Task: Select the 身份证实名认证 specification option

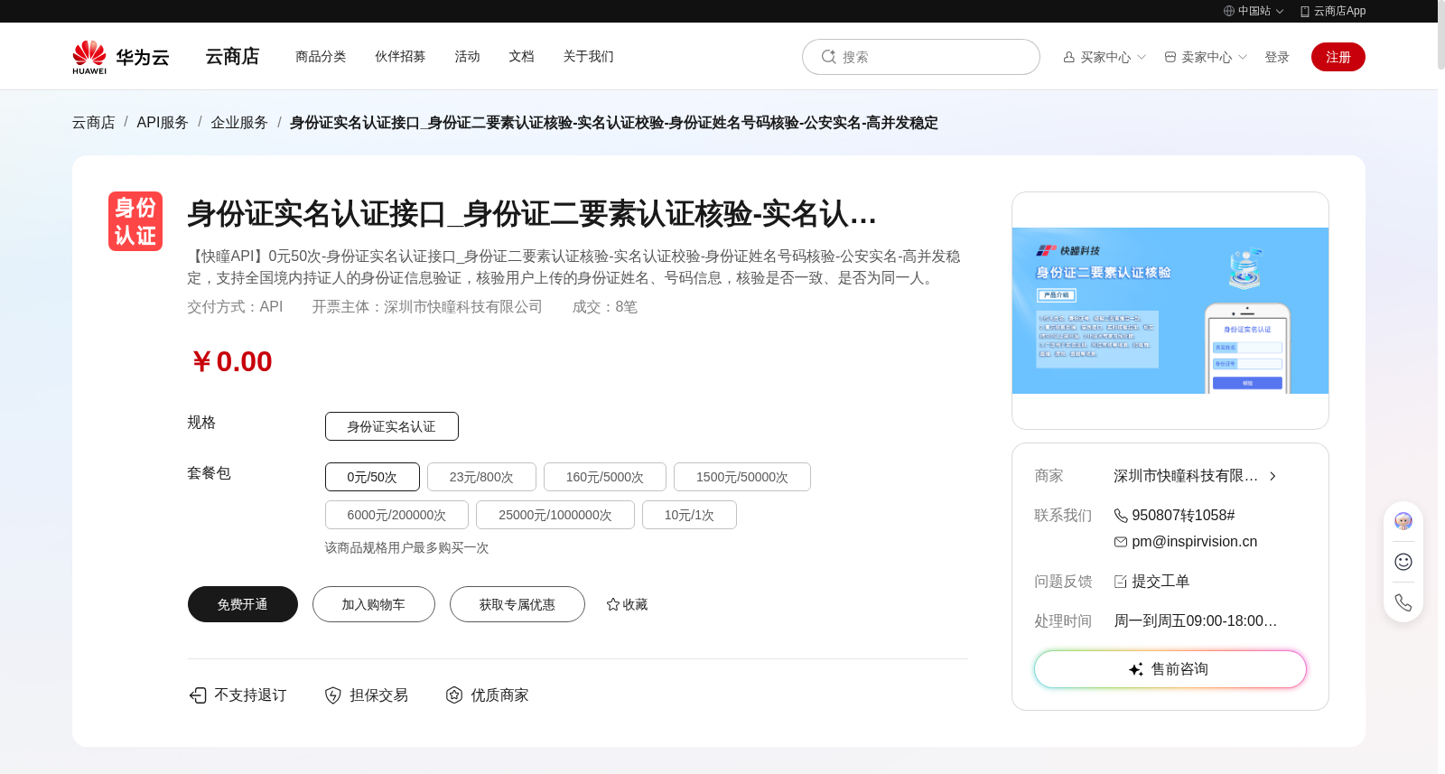Action: click(392, 426)
